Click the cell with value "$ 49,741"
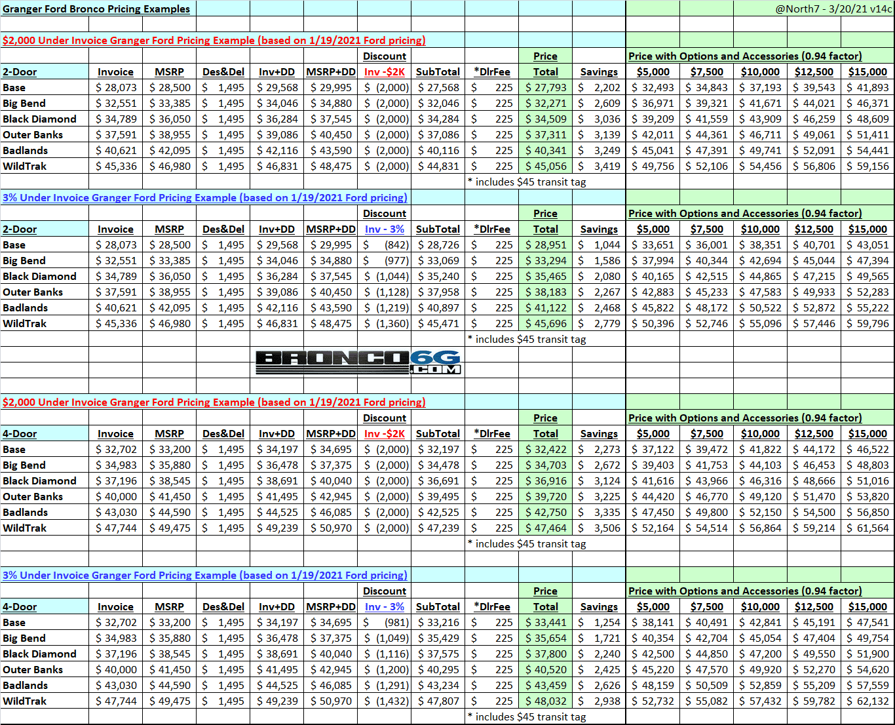This screenshot has height=725, width=895. pyautogui.click(x=761, y=151)
